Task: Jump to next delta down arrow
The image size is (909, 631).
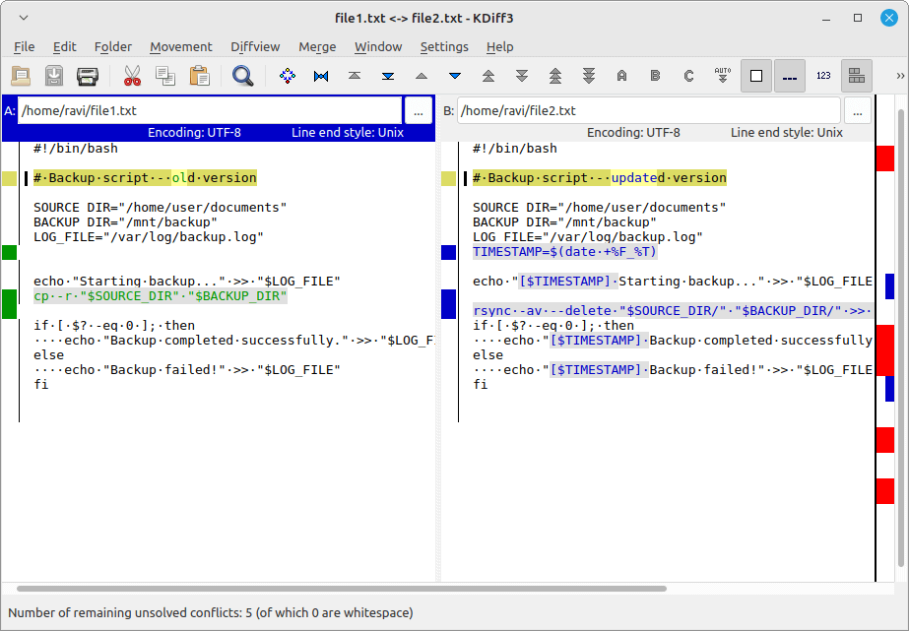Action: [455, 76]
